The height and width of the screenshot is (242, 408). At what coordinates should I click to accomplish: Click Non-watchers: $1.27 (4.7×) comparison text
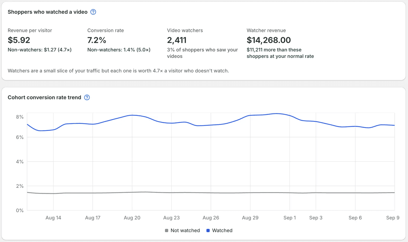pos(40,50)
